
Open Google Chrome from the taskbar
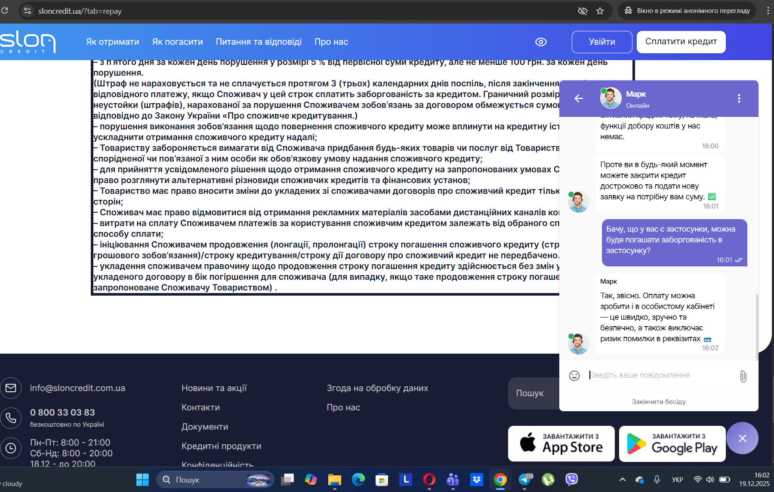click(500, 480)
